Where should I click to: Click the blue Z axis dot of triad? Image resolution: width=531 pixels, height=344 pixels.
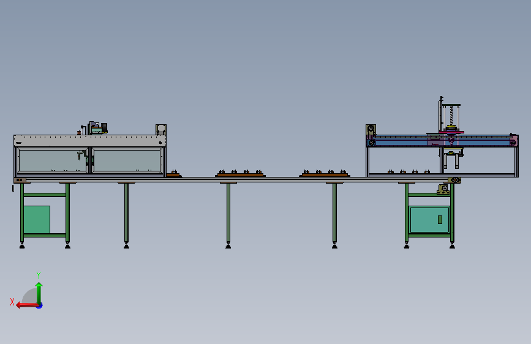tap(40, 305)
